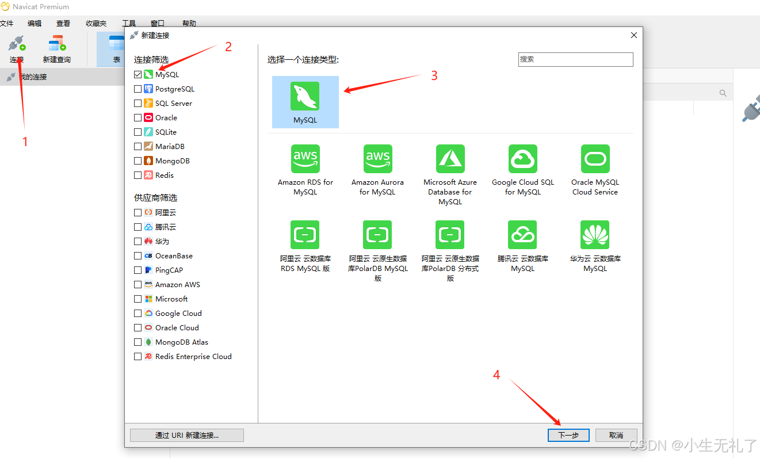Check the 腾讯云 vendor filter
Image resolution: width=760 pixels, height=458 pixels.
click(x=138, y=227)
